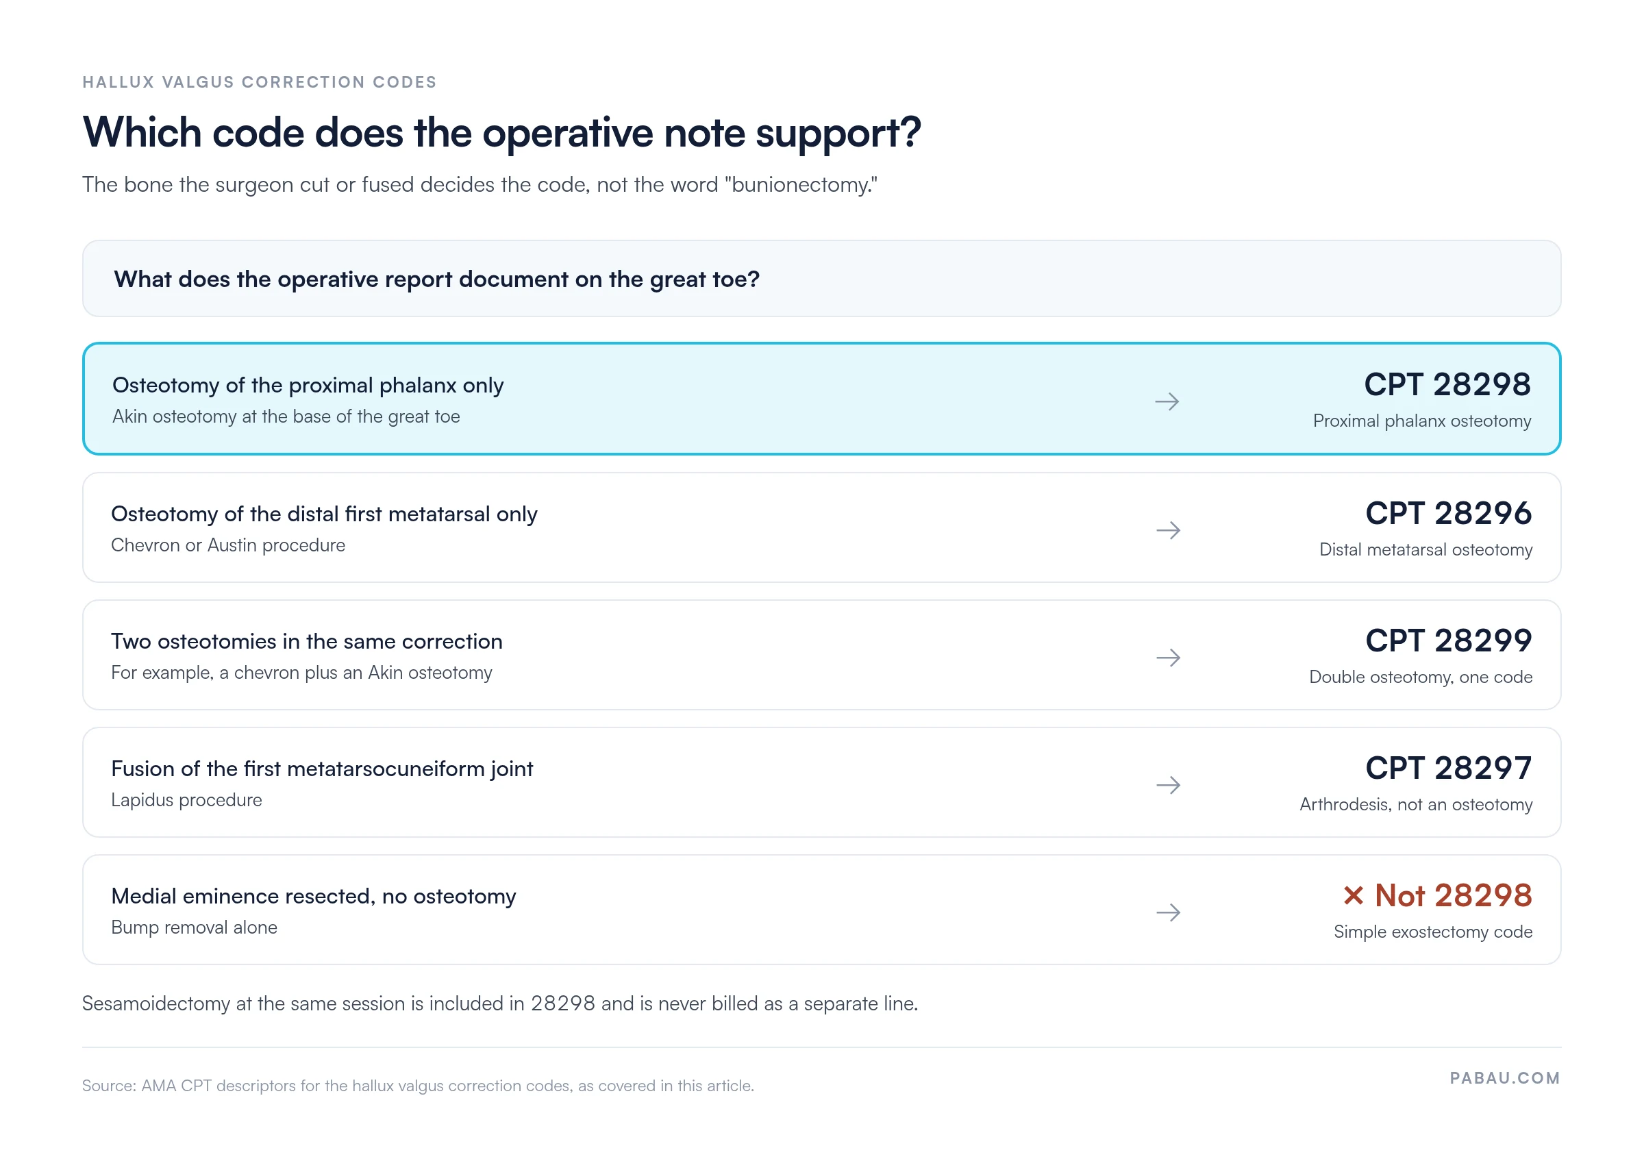Select the highlighted proximal phalanx osteotomy card
This screenshot has height=1159, width=1644.
click(821, 399)
